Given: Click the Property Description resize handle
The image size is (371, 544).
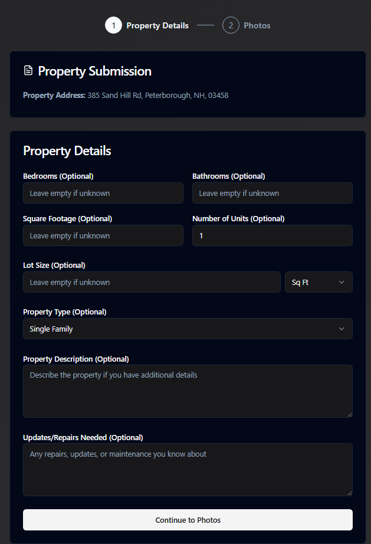Looking at the screenshot, I should [x=349, y=414].
